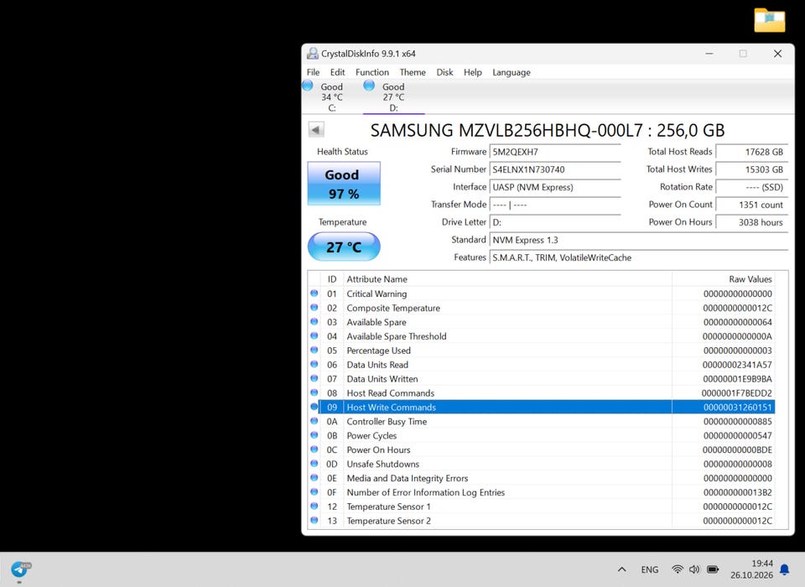The width and height of the screenshot is (805, 587).
Task: Select the C: drive status orb
Action: tap(308, 86)
